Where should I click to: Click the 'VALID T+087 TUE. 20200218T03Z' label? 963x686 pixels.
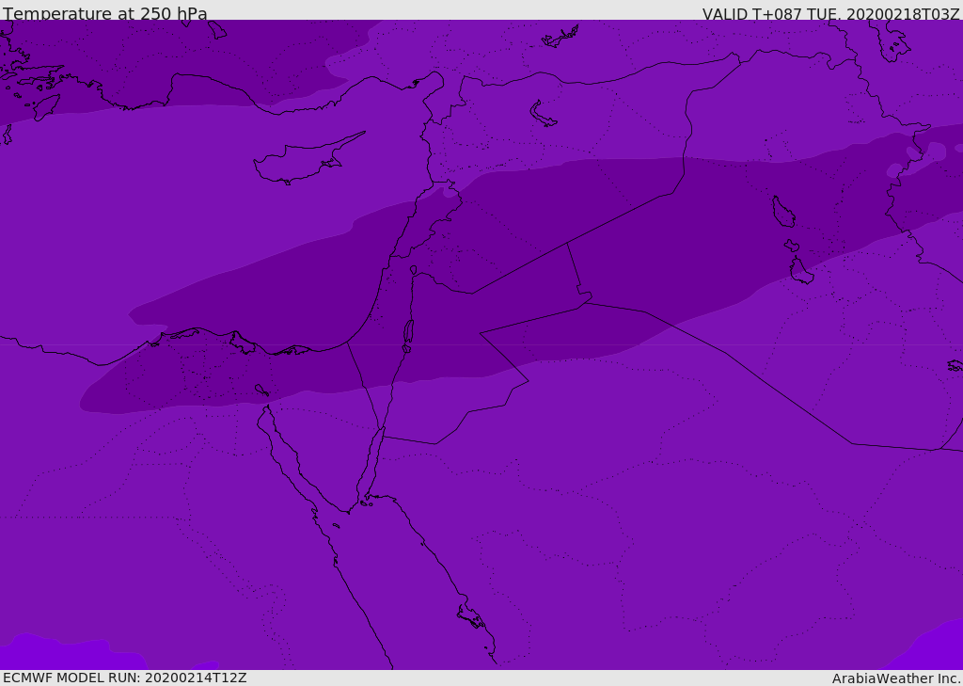[831, 14]
